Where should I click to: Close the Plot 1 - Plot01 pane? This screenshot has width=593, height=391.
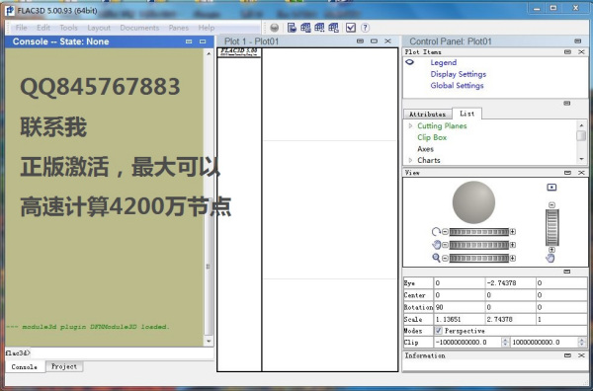point(387,40)
